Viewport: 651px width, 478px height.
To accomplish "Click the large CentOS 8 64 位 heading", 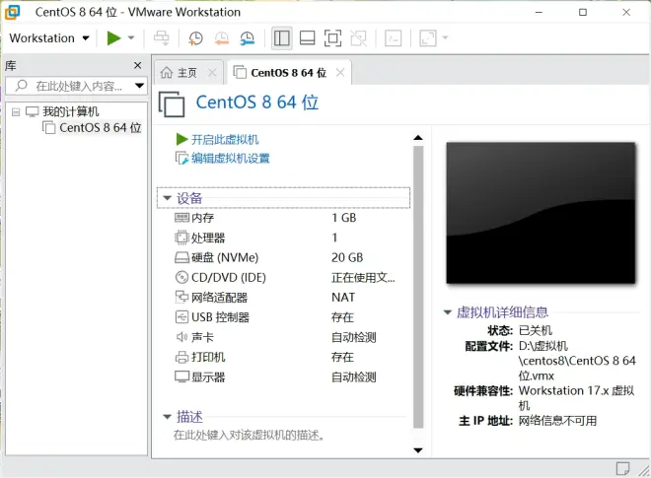I will pos(257,102).
